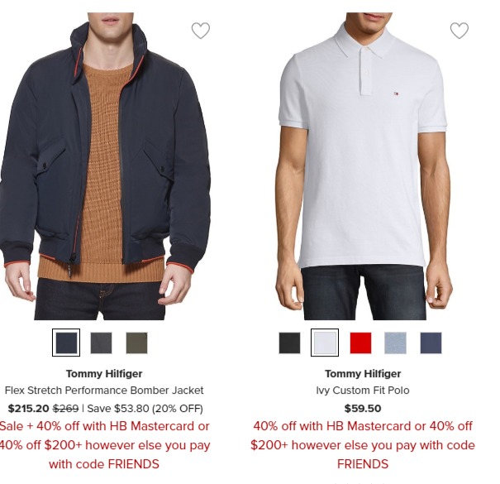This screenshot has width=500, height=484.
Task: Choose navy blue swatch for the polo
Action: point(431,343)
